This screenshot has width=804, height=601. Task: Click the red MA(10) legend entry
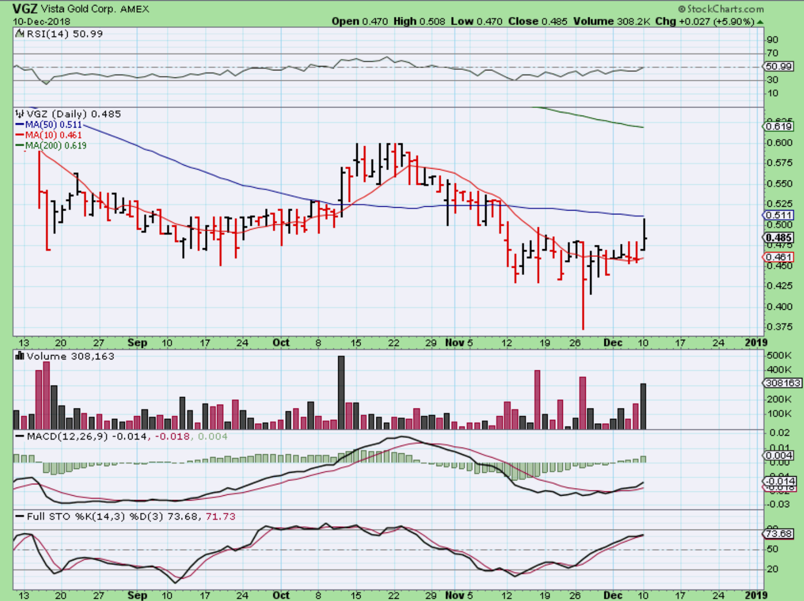(49, 135)
